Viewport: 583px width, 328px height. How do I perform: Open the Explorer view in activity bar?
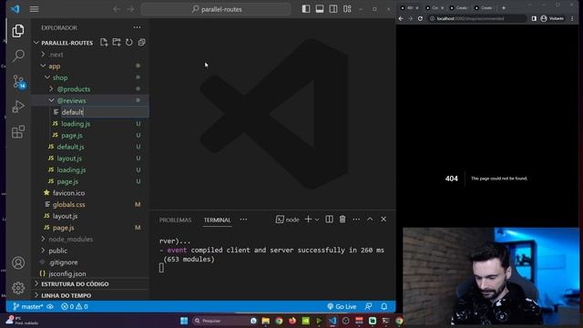coord(18,31)
